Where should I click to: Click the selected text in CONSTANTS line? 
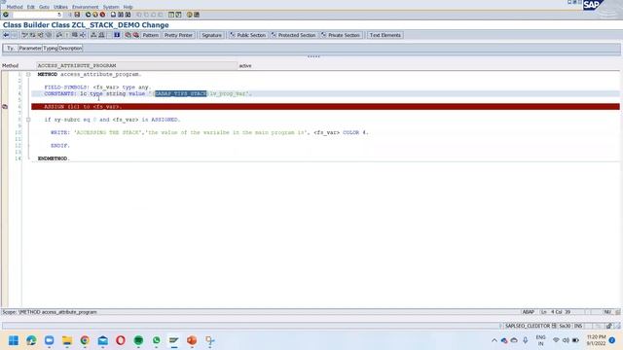[x=181, y=93]
